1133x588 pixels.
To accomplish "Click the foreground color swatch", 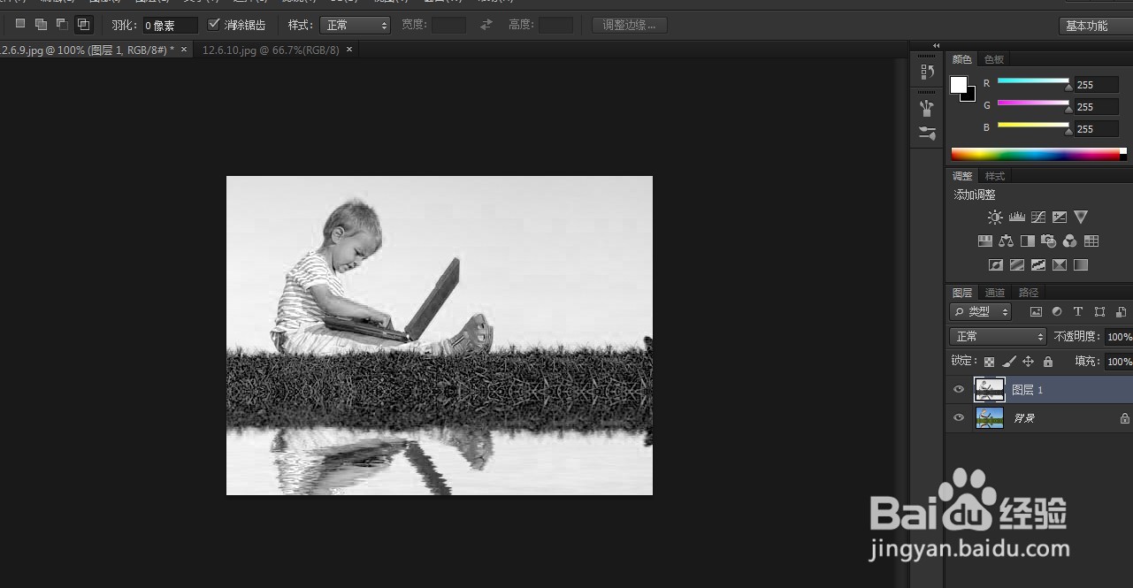I will point(958,84).
